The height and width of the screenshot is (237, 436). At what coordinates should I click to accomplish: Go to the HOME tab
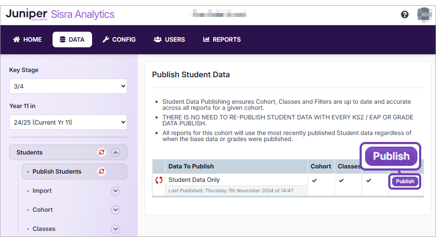click(x=27, y=39)
